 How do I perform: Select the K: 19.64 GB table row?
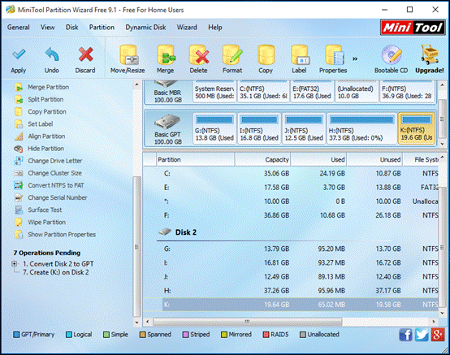point(292,305)
